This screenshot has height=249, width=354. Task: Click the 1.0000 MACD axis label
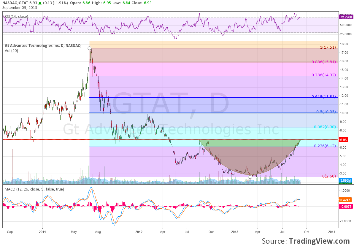345,191
